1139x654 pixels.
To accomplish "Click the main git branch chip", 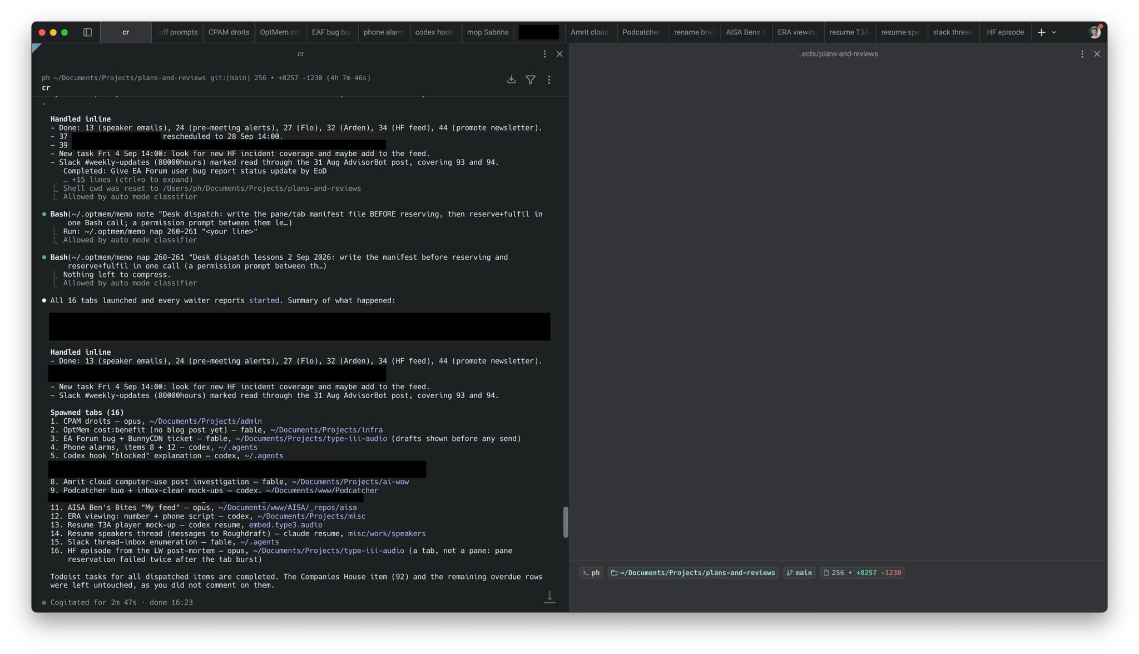I will 799,573.
